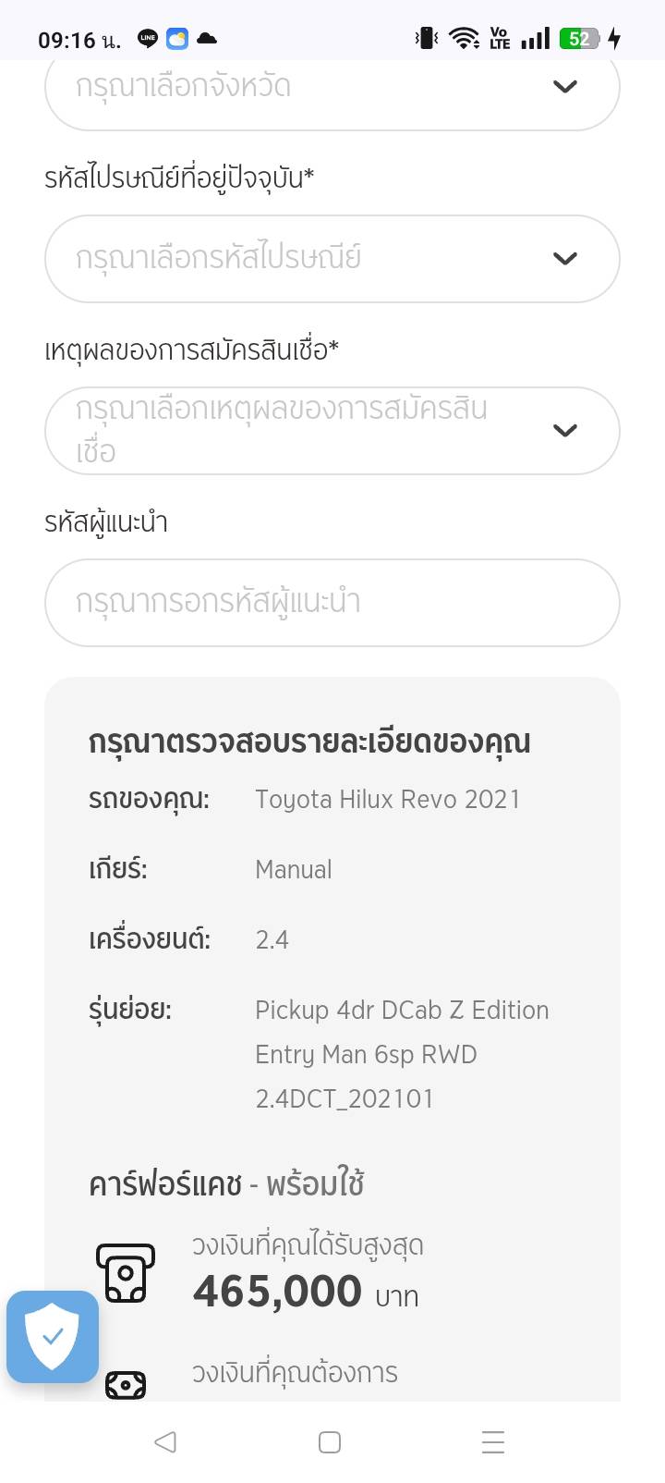The width and height of the screenshot is (665, 1483).
Task: Tap the Wi-Fi signal icon
Action: 464,39
